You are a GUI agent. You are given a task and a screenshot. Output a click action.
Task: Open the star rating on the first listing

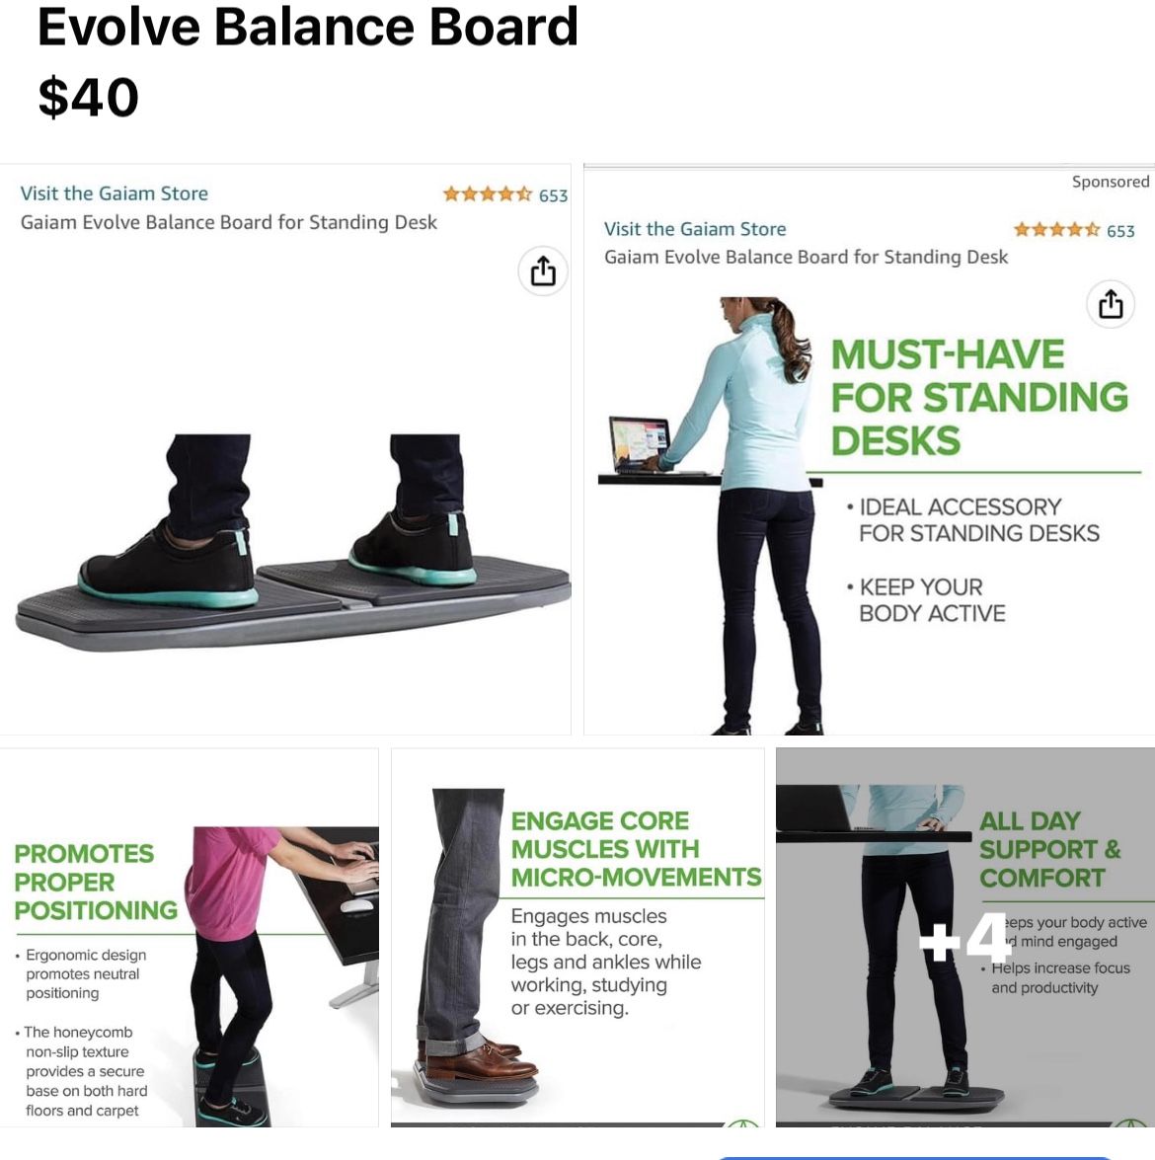coord(487,194)
